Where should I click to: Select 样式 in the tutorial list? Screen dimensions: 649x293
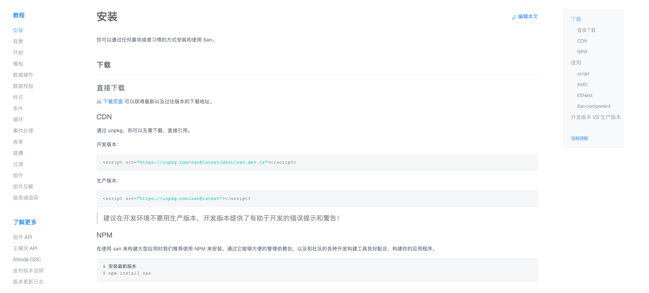(x=18, y=97)
